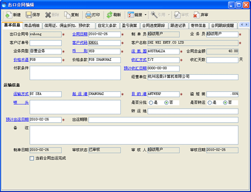Image resolution: width=251 pixels, height=192 pixels.
Task: Click the 审核 (Approve) toolbar icon
Action: (x=177, y=15)
